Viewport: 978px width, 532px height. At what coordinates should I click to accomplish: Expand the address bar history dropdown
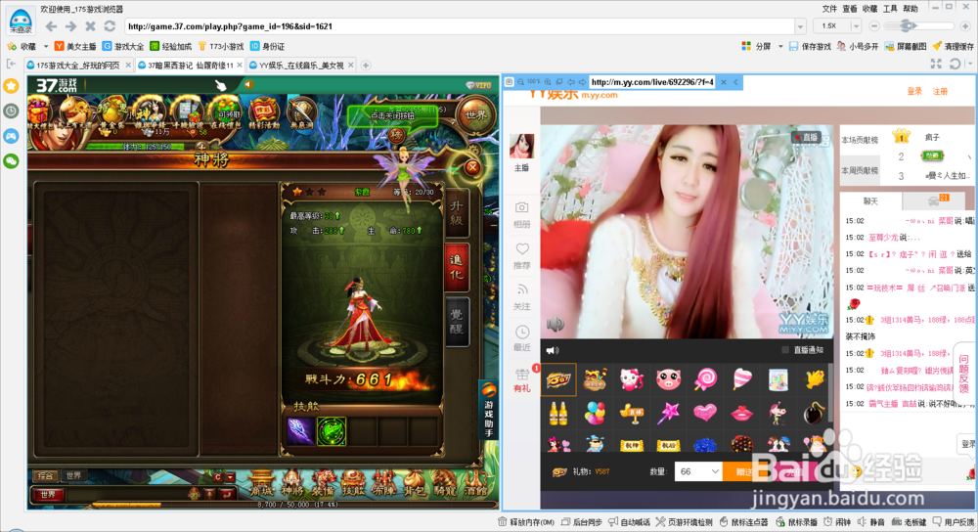pos(800,26)
